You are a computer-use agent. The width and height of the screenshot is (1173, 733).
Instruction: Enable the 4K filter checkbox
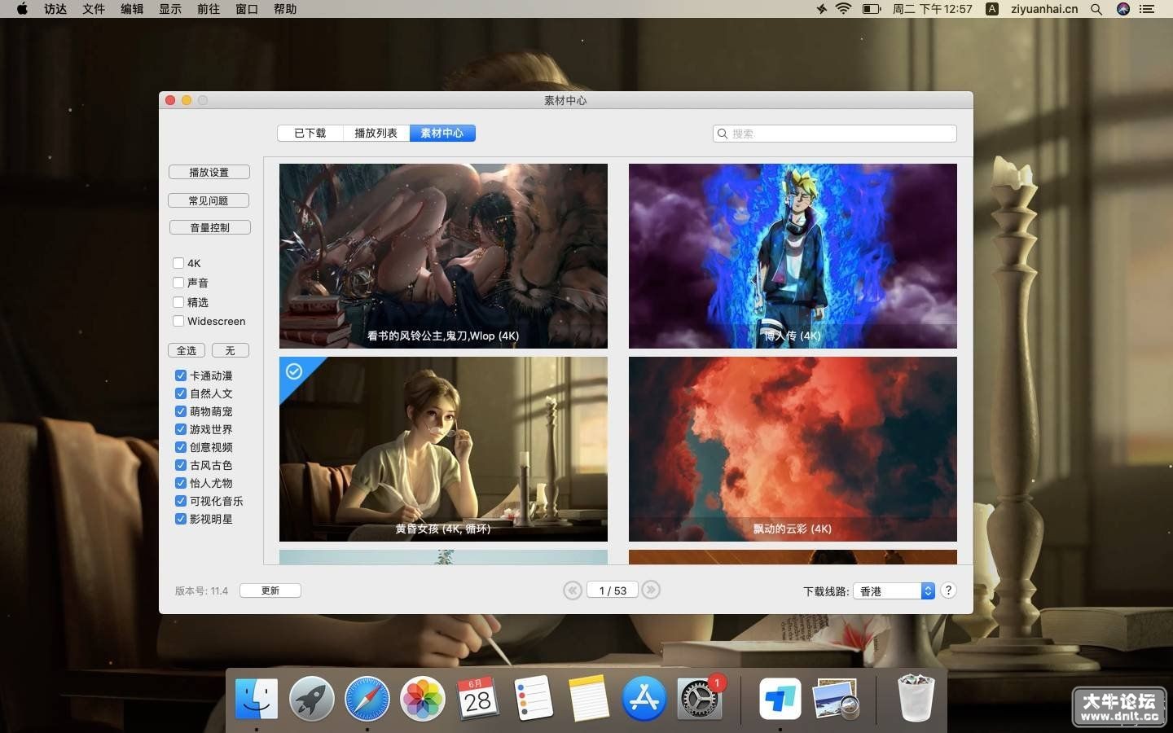(x=178, y=263)
